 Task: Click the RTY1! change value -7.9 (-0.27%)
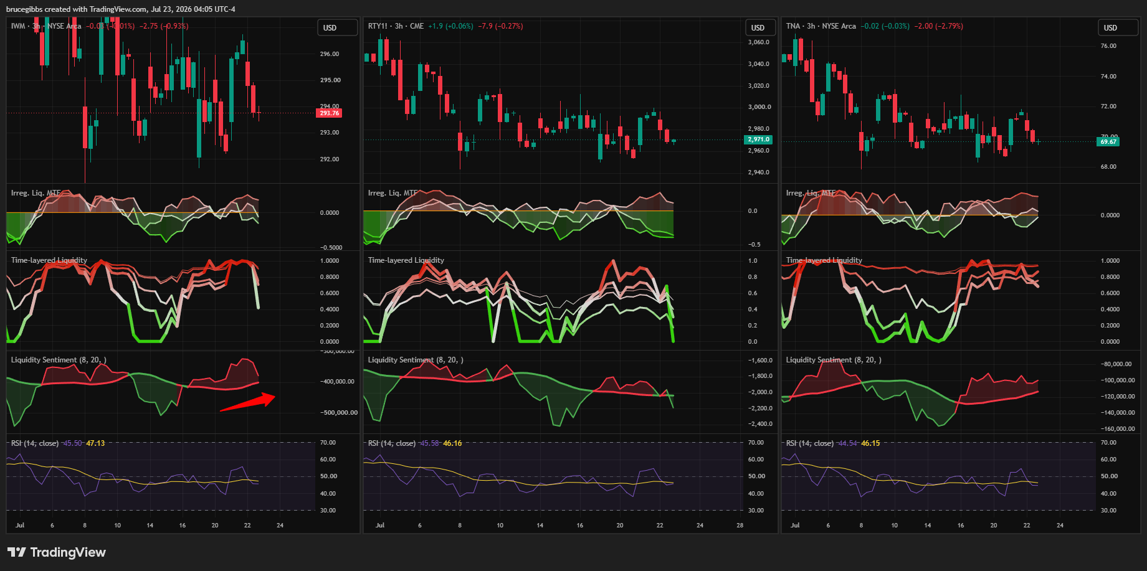(x=500, y=26)
